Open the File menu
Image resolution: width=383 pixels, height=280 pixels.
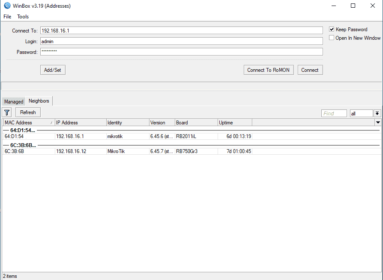tap(7, 17)
